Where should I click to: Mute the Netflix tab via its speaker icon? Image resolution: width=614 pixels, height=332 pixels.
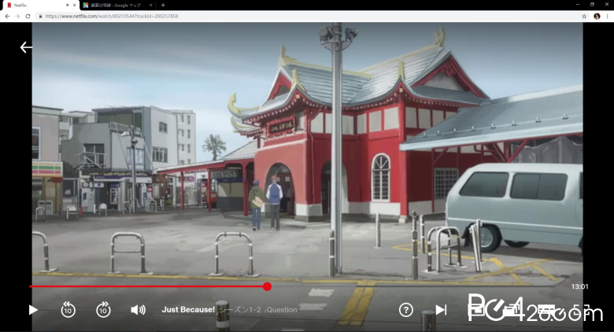click(x=68, y=5)
